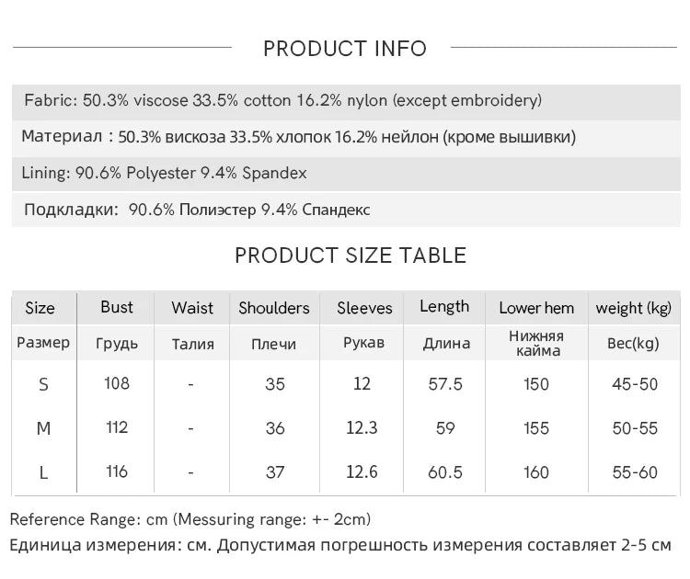This screenshot has width=690, height=579.
Task: Click the weight range 50-55
Action: point(635,428)
